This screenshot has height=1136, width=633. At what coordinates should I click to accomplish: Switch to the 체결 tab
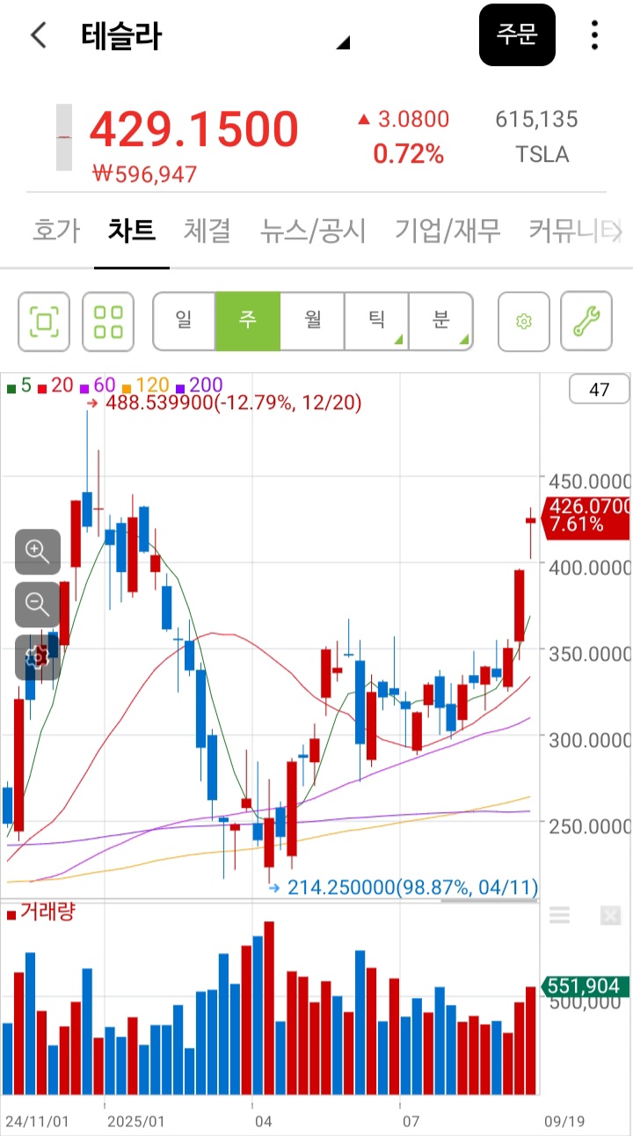(x=207, y=231)
